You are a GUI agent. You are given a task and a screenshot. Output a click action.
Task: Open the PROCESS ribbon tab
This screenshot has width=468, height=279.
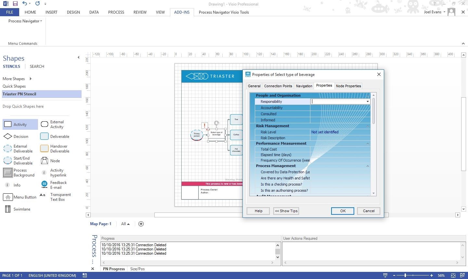(x=116, y=12)
